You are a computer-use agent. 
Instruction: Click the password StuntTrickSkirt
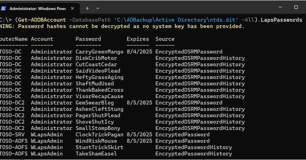(x=99, y=147)
